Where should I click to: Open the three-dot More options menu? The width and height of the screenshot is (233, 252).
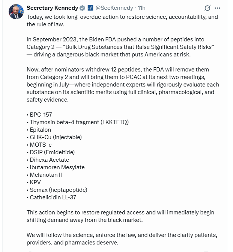click(217, 8)
